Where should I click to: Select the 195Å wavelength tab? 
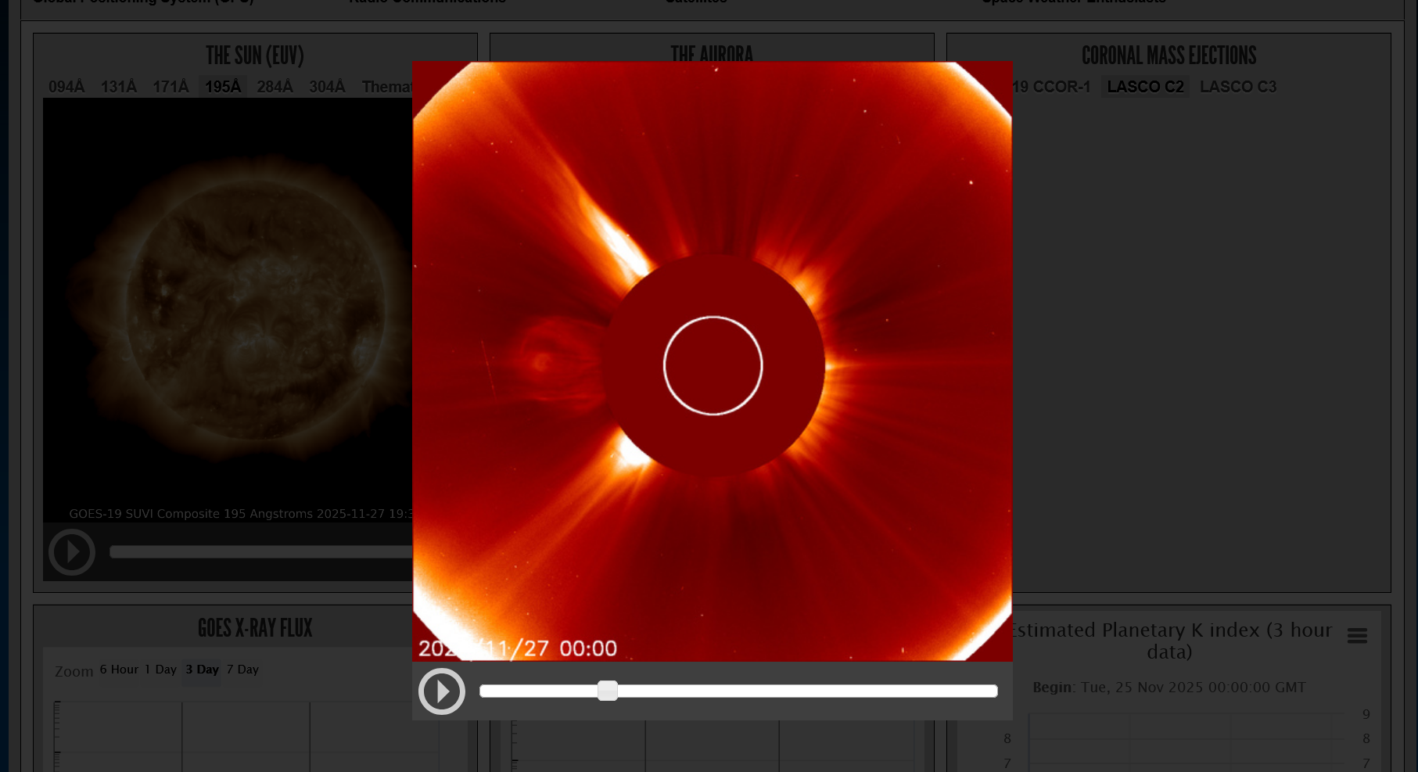click(x=223, y=87)
